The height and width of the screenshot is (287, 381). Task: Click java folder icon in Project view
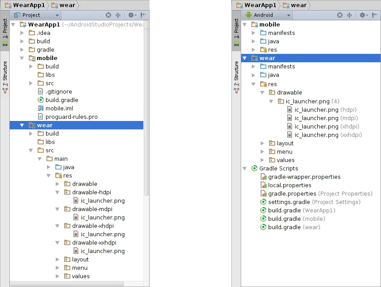[x=58, y=167]
